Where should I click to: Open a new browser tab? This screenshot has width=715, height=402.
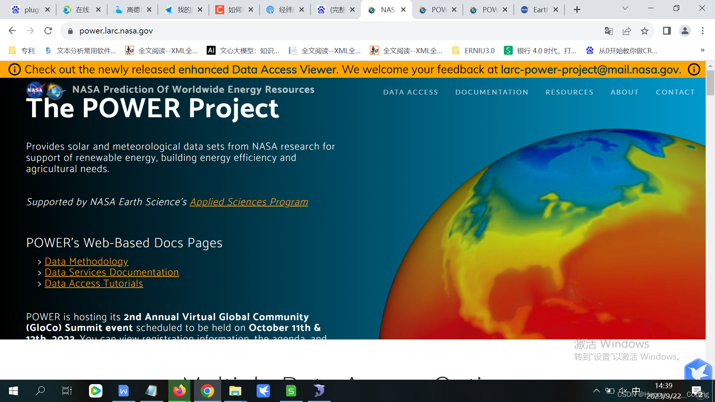click(x=577, y=10)
